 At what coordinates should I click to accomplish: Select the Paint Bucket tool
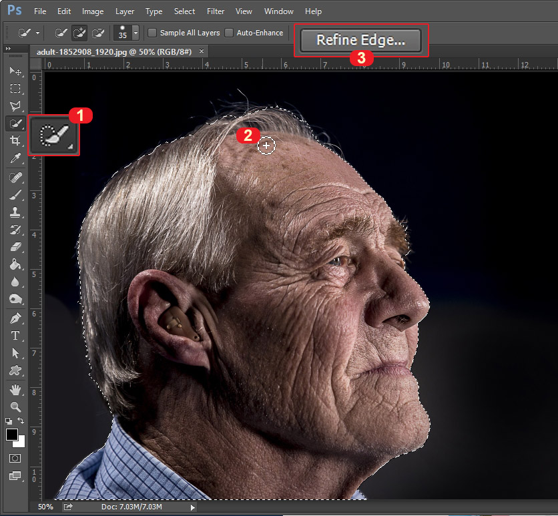[15, 264]
